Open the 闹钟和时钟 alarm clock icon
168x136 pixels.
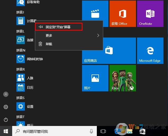coord(21,59)
